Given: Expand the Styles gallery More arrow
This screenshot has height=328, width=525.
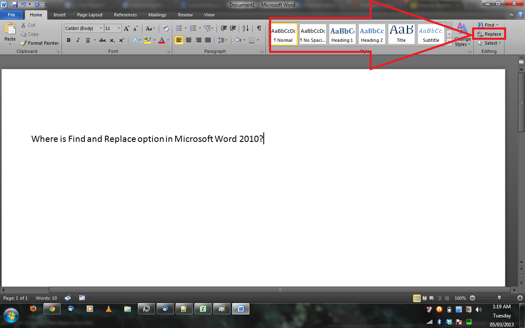Looking at the screenshot, I should point(449,43).
